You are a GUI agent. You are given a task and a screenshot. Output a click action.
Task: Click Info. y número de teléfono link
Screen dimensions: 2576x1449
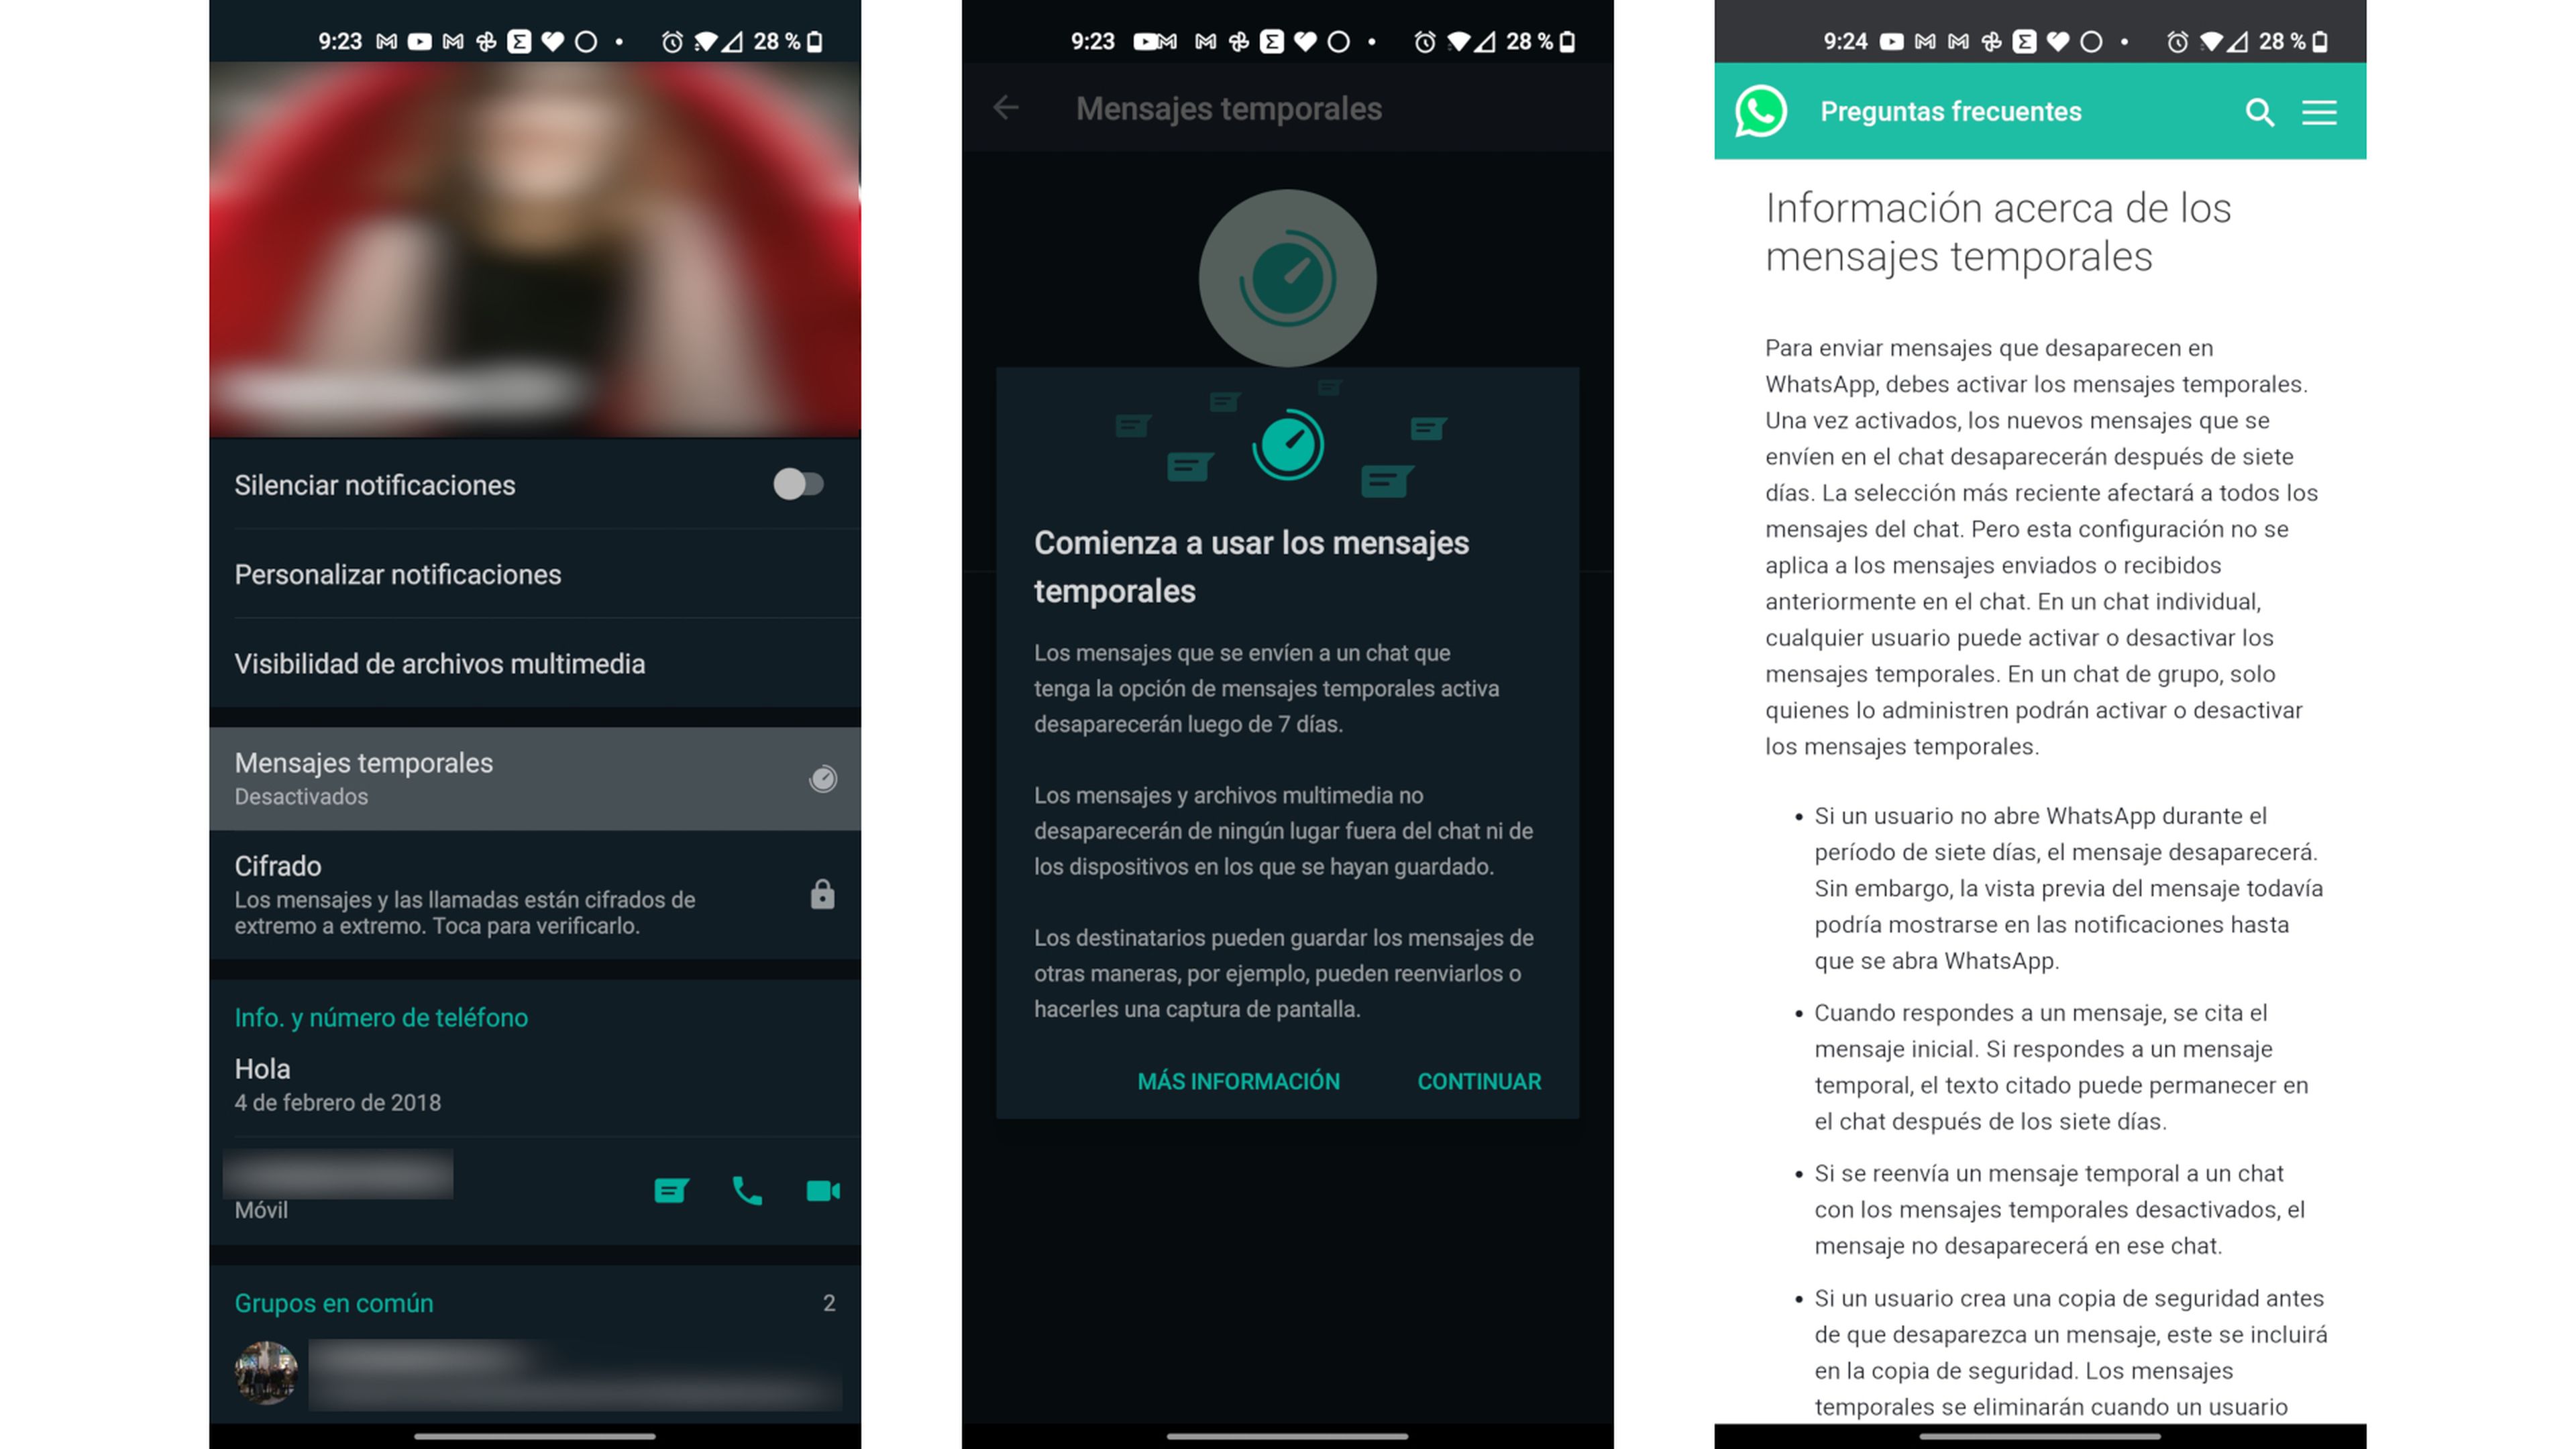382,1017
